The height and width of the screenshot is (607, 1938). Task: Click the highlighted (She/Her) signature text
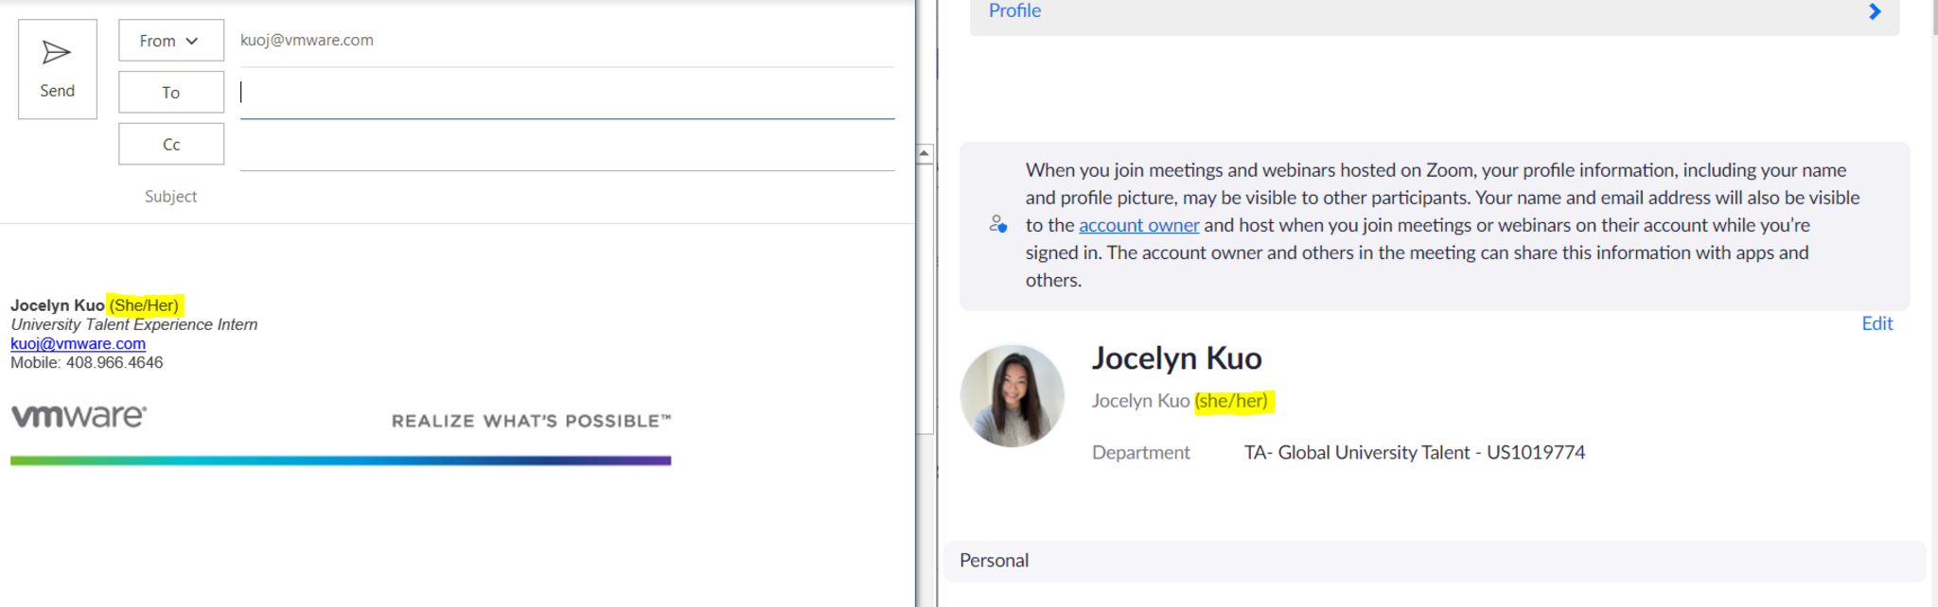coord(144,305)
